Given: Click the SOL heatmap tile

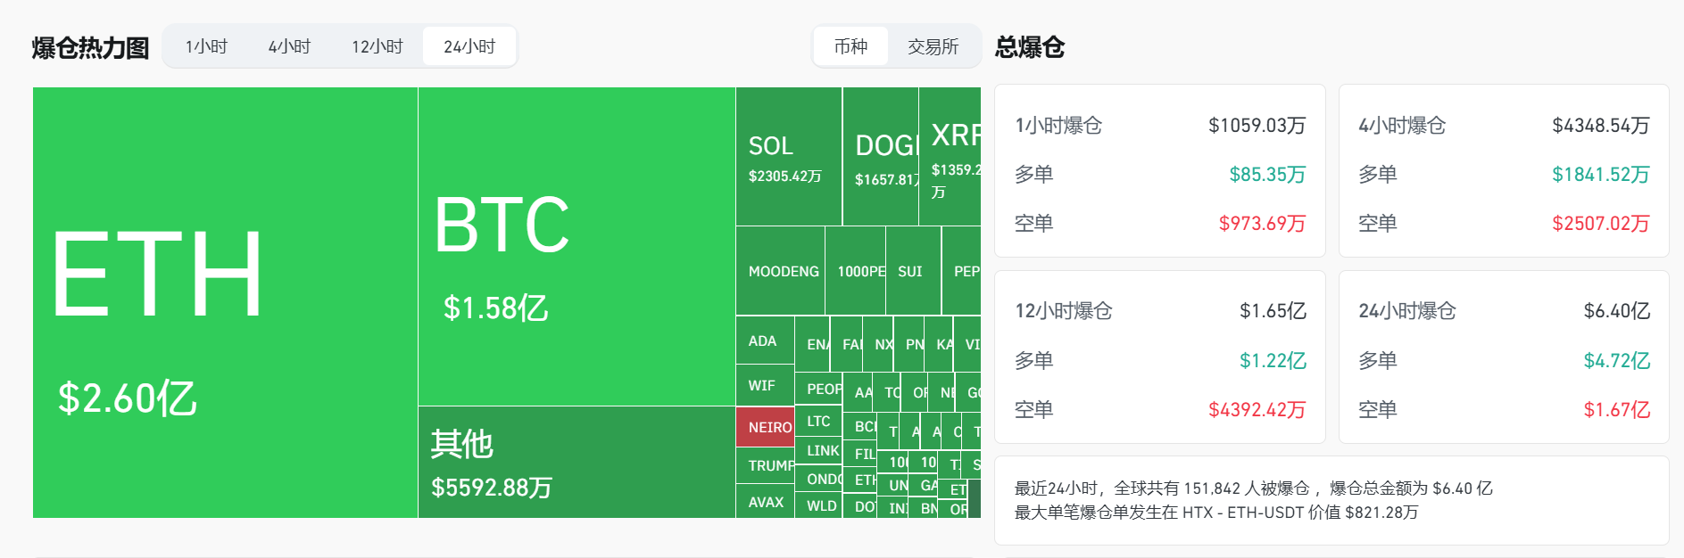Looking at the screenshot, I should tap(789, 156).
